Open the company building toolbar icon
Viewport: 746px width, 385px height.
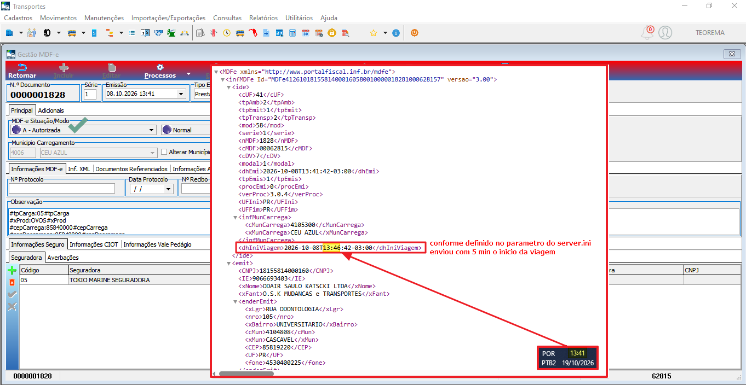pos(9,33)
